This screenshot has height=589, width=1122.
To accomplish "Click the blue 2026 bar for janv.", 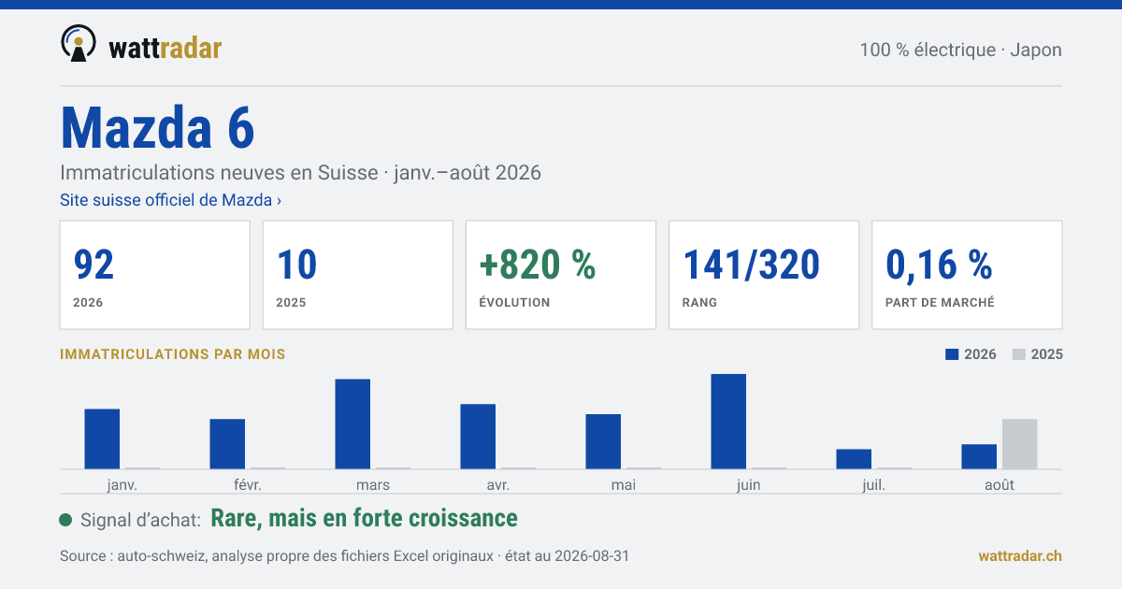I will click(x=102, y=438).
